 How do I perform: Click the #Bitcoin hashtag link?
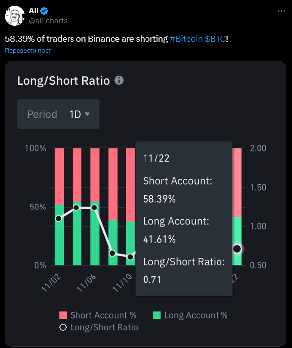coord(186,39)
